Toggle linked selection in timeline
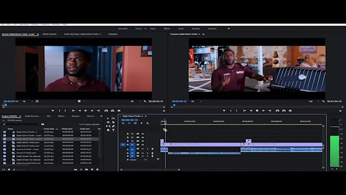This screenshot has width=346, height=195. coord(135,123)
